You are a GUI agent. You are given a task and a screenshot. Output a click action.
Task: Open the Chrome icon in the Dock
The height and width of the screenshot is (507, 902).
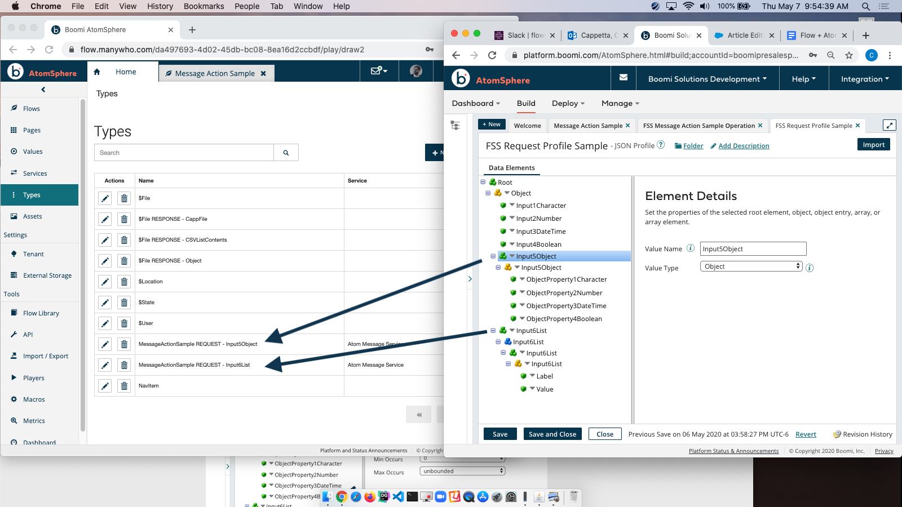coord(342,496)
